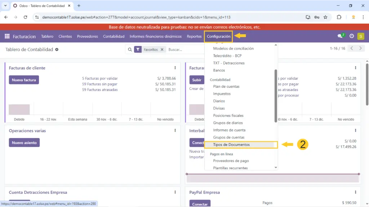This screenshot has height=207, width=369.
Task: Remove the Favoritos filter from search
Action: [x=162, y=50]
